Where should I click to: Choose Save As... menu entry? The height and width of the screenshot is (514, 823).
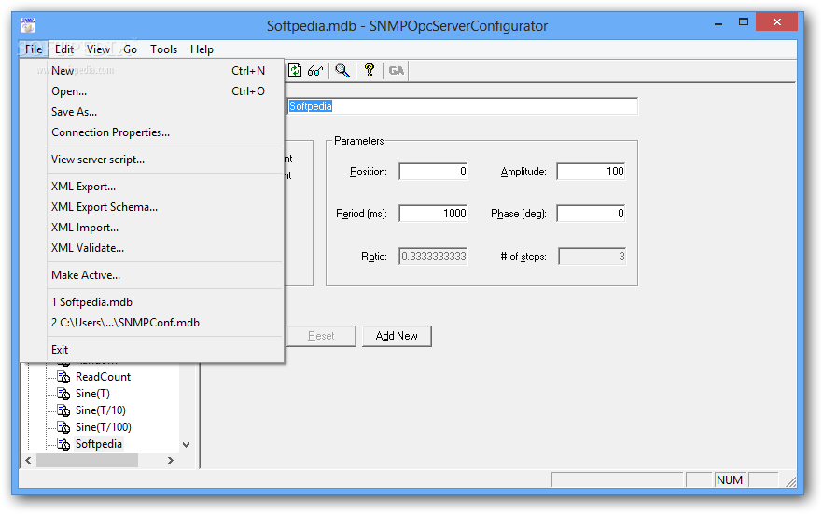(152, 112)
